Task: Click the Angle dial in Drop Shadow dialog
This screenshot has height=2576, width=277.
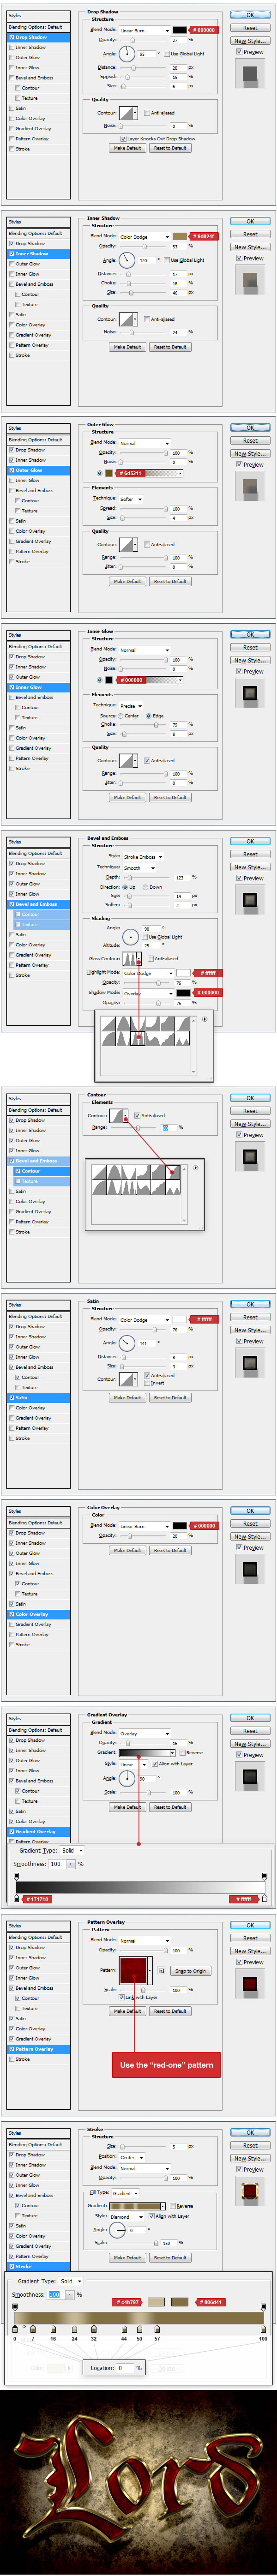Action: coord(127,54)
